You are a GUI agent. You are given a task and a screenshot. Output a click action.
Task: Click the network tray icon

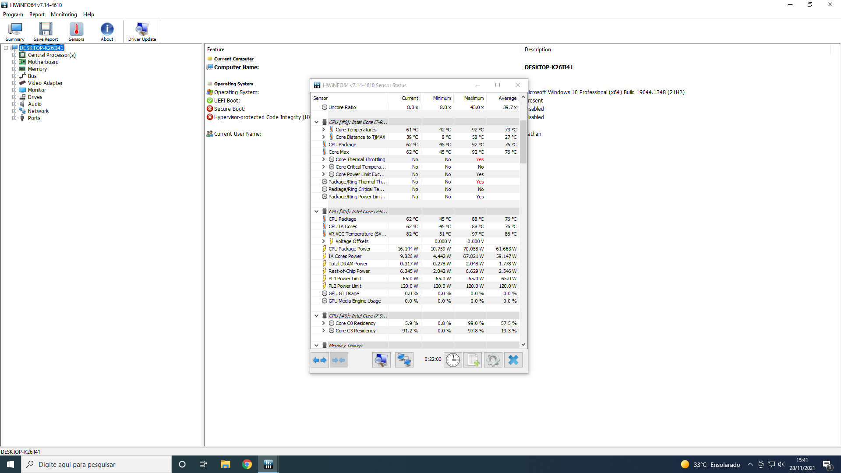771,465
